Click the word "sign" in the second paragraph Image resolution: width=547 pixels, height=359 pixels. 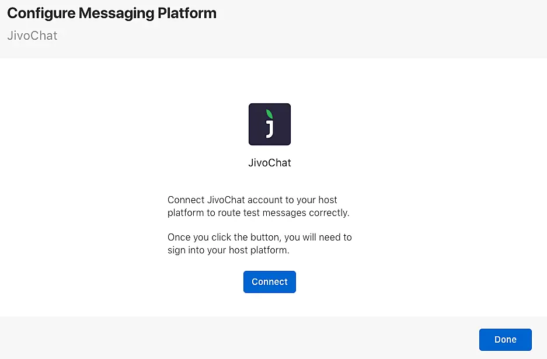tap(177, 250)
